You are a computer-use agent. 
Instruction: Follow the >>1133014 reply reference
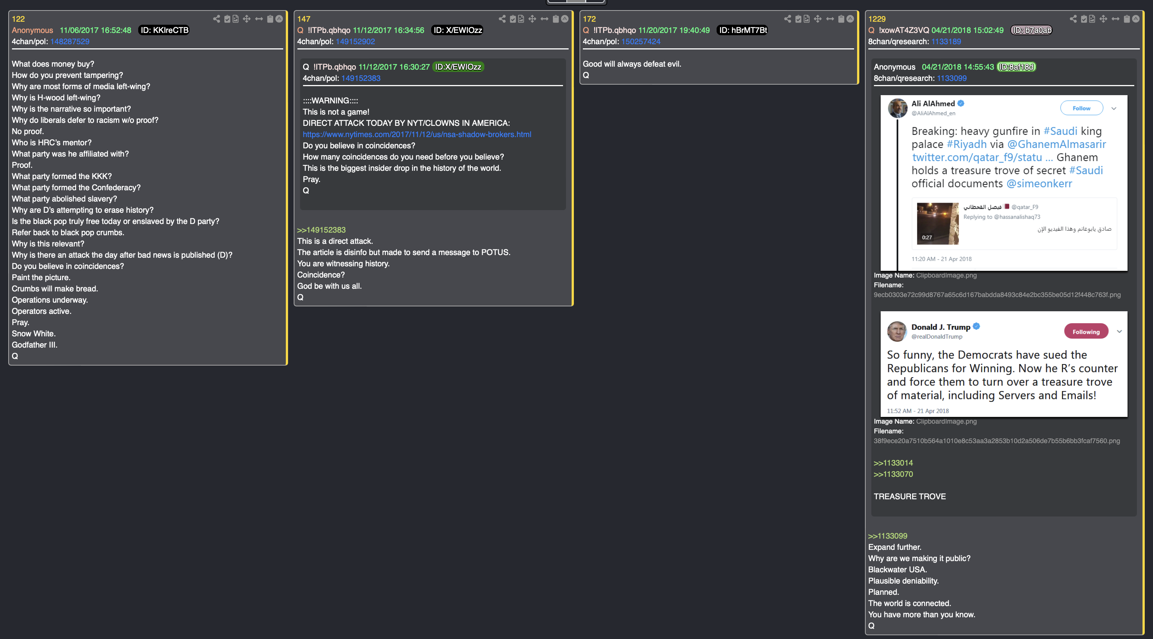[x=893, y=463]
